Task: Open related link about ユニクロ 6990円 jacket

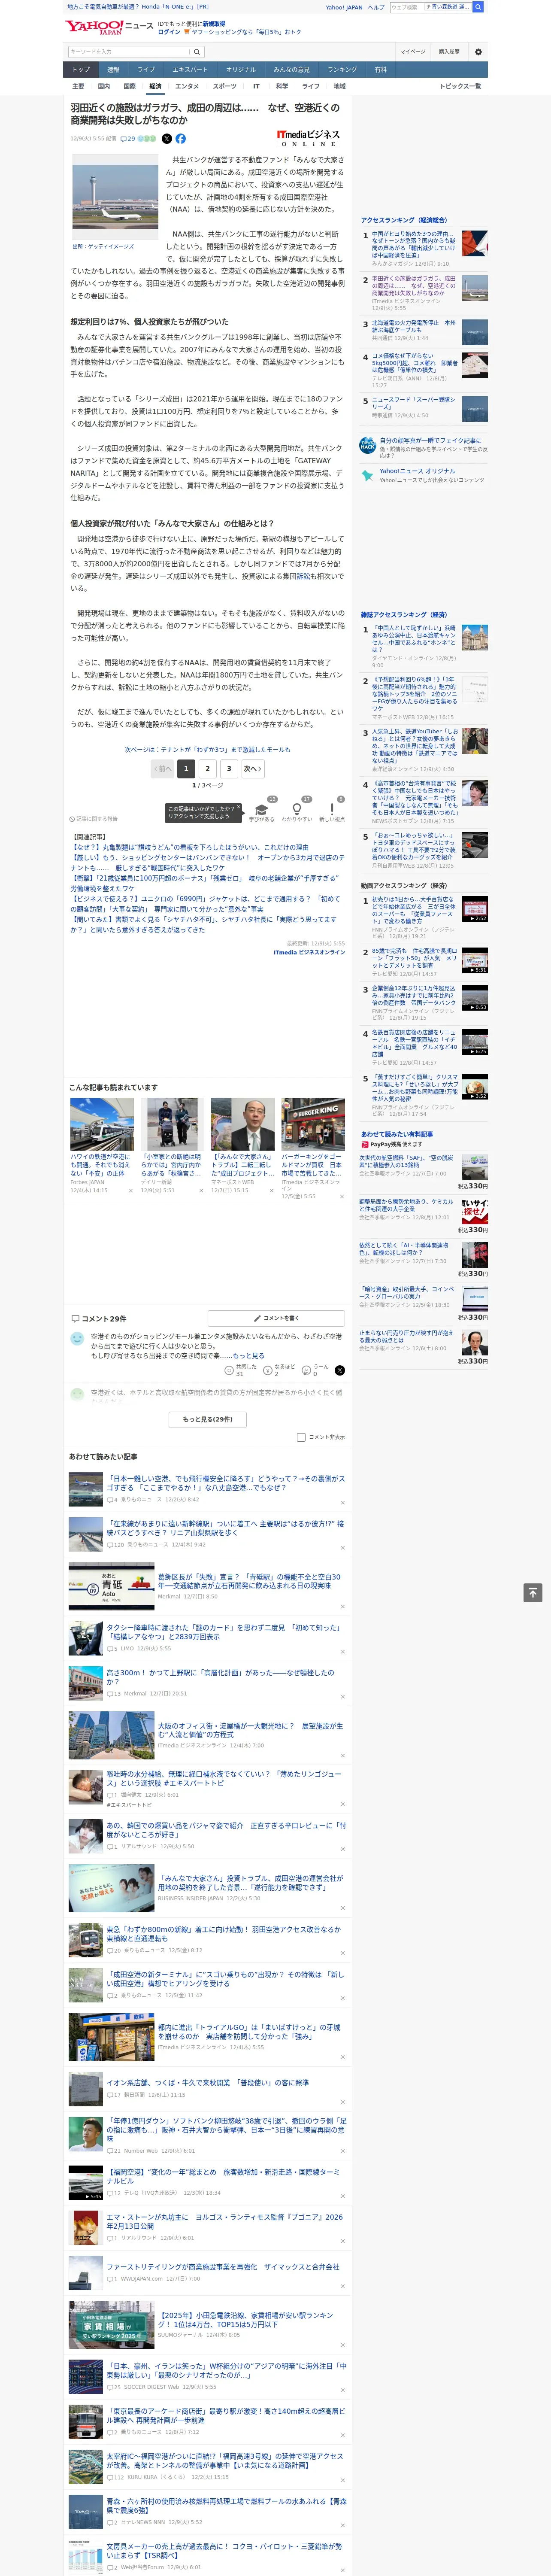Action: point(205,904)
